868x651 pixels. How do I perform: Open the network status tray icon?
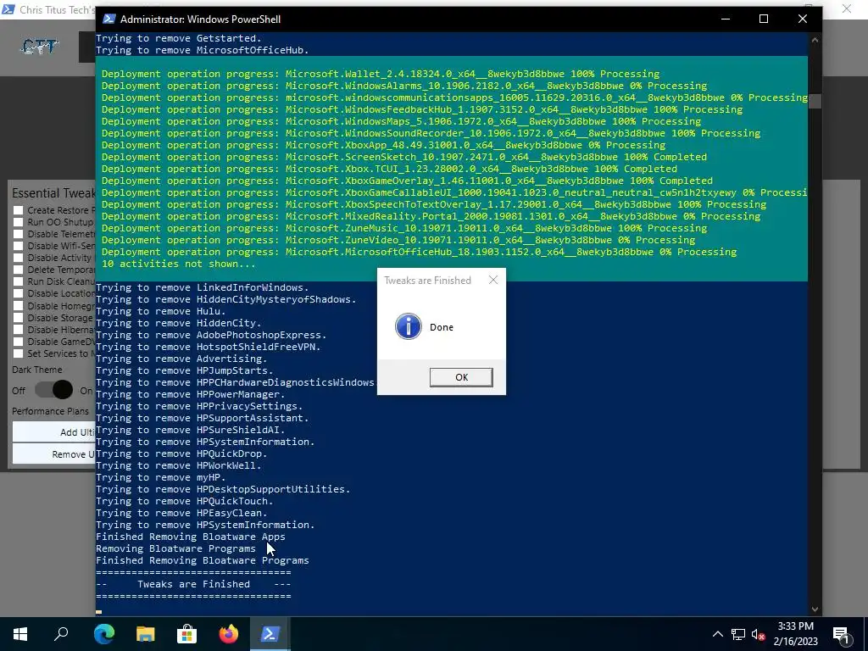tap(738, 634)
